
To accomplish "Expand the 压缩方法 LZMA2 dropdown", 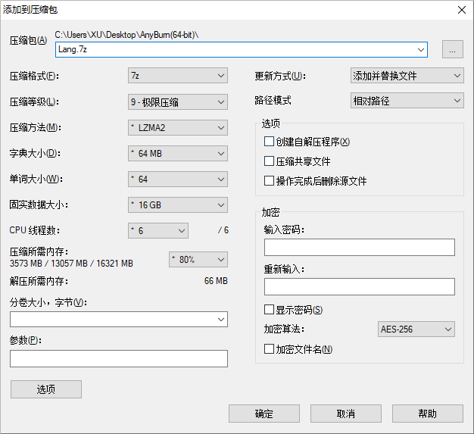I will tap(178, 128).
